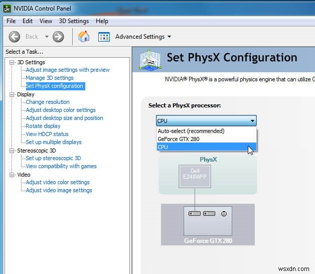Collapse the Display tree node

point(12,94)
